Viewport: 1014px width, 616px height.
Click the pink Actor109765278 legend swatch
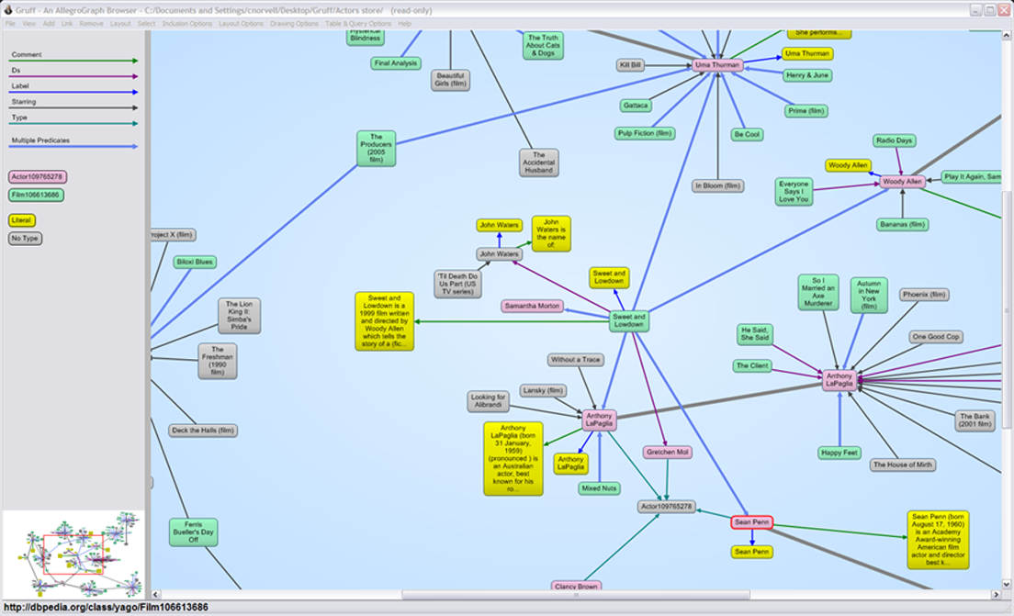click(x=38, y=176)
